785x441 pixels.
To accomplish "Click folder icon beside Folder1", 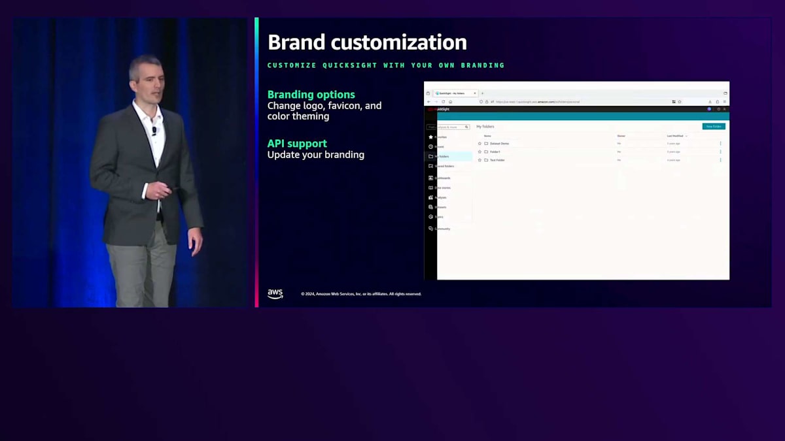I will click(486, 152).
